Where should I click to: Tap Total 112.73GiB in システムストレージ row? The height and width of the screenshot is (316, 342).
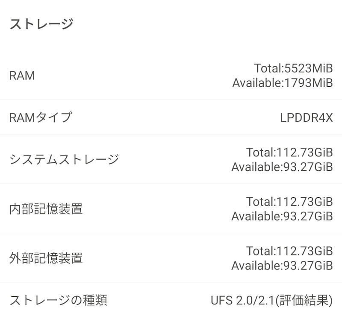[289, 152]
